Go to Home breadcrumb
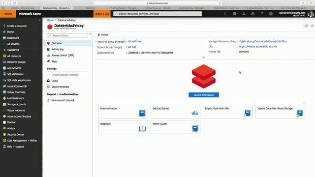 50,20
